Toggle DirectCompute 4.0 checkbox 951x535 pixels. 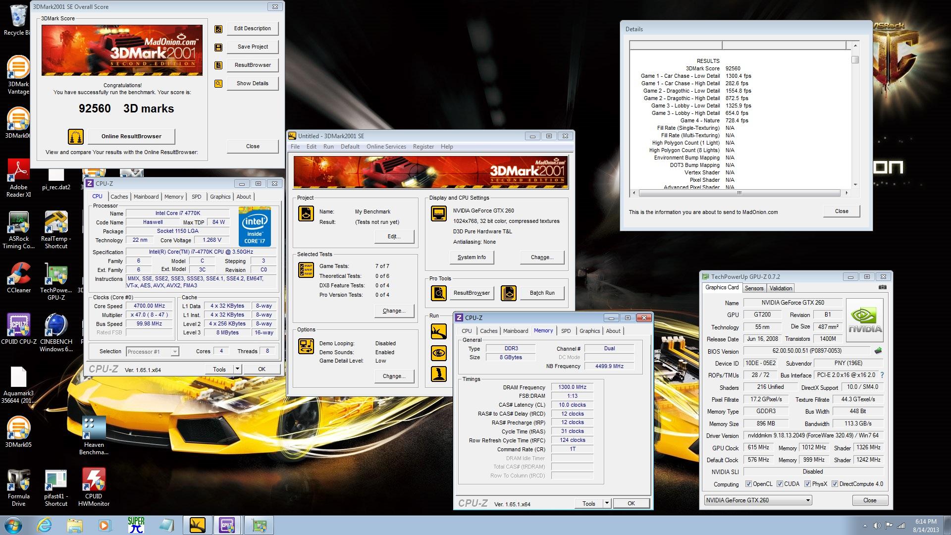pos(835,484)
